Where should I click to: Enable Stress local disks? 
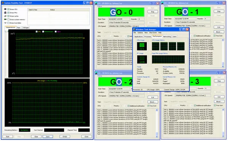click(8, 23)
